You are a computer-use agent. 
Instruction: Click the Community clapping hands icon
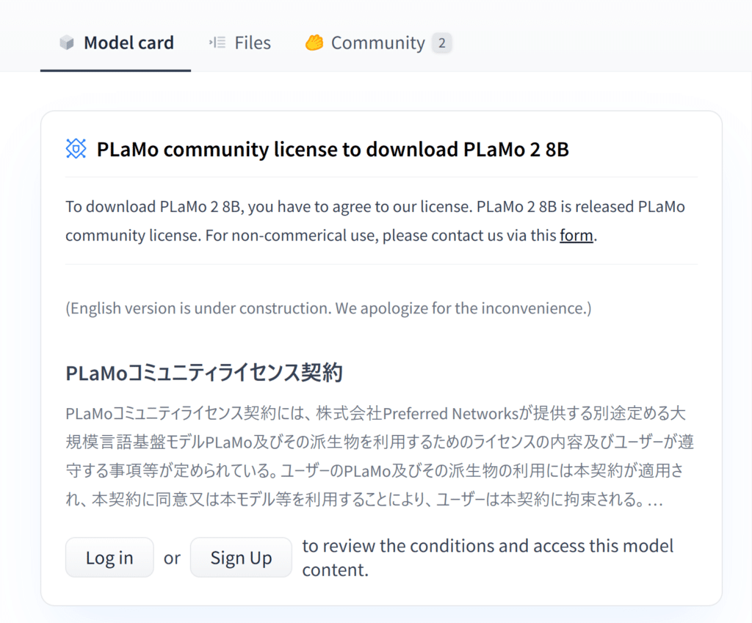(314, 43)
